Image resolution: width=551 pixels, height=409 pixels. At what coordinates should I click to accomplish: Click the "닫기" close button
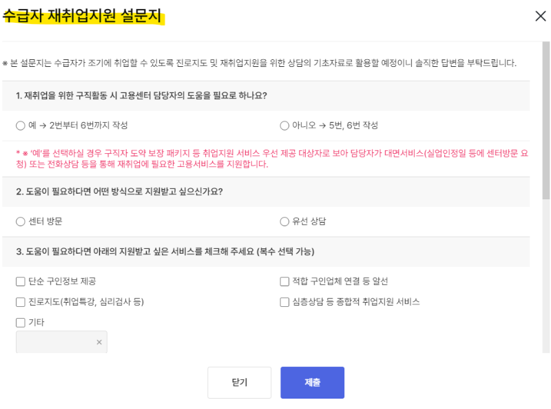point(239,382)
